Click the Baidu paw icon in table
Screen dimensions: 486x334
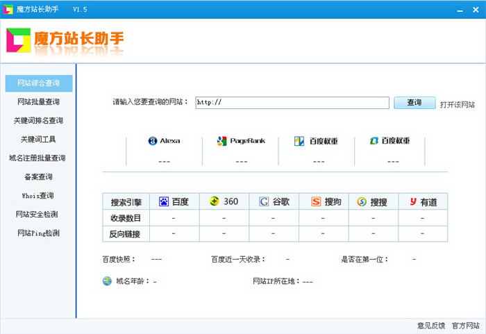tap(164, 202)
